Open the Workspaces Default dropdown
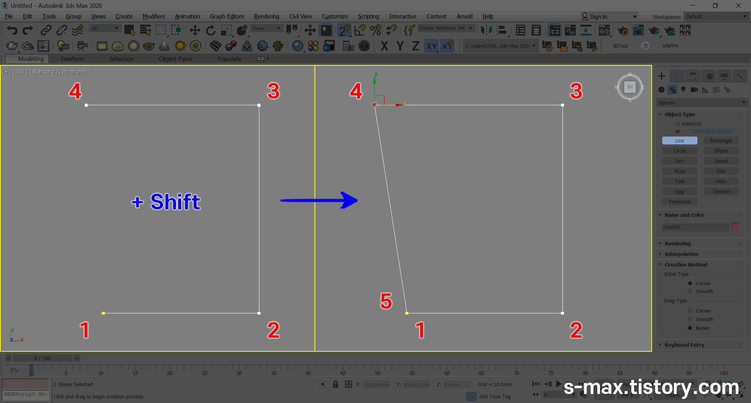 [716, 16]
